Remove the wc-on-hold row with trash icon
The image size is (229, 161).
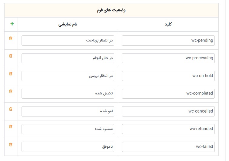coord(11,74)
